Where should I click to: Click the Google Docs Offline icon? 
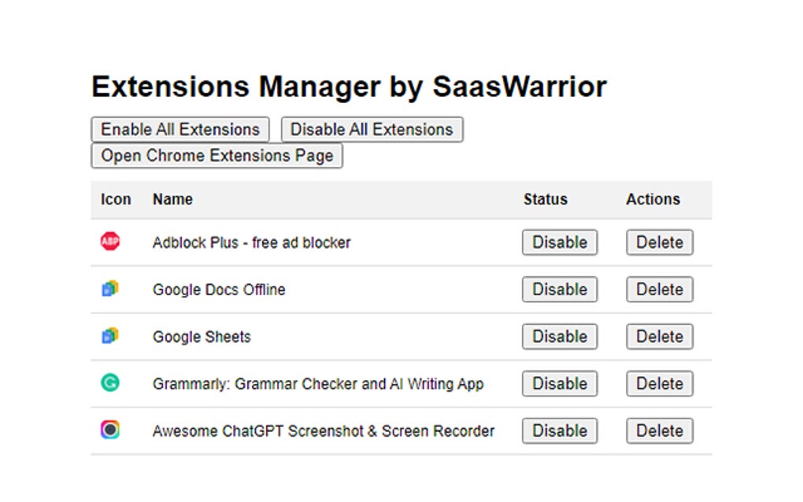(110, 289)
